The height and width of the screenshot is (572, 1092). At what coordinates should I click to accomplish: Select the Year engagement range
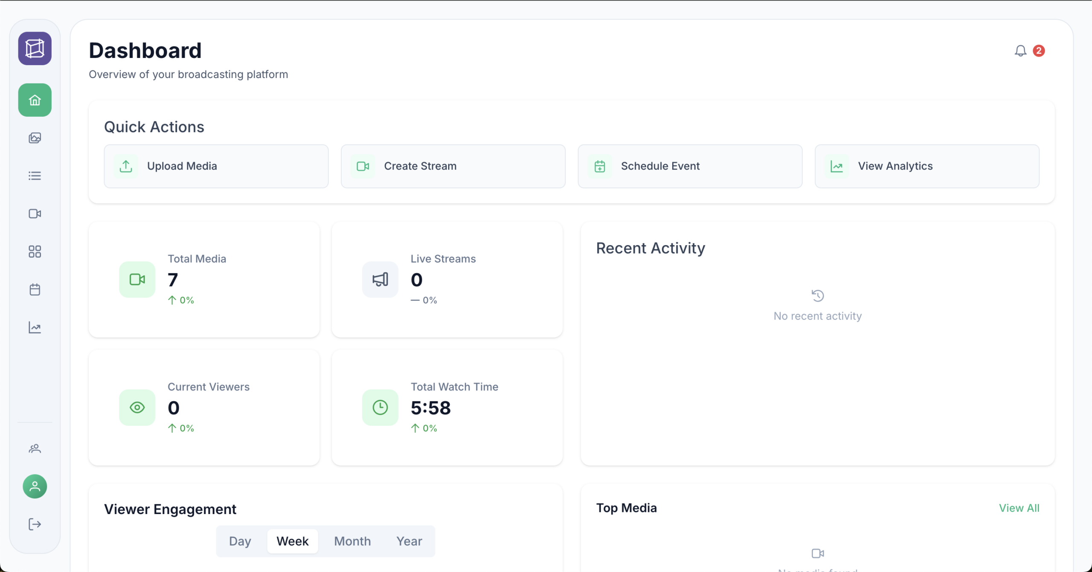(x=409, y=541)
